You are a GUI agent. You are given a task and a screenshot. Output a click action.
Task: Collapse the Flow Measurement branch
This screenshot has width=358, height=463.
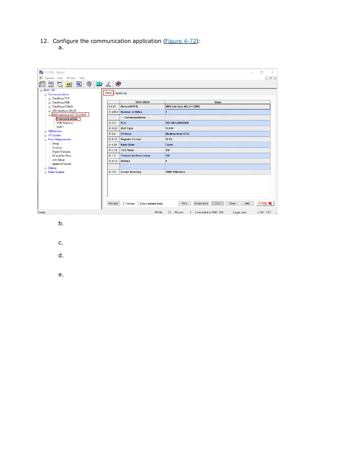click(46, 140)
